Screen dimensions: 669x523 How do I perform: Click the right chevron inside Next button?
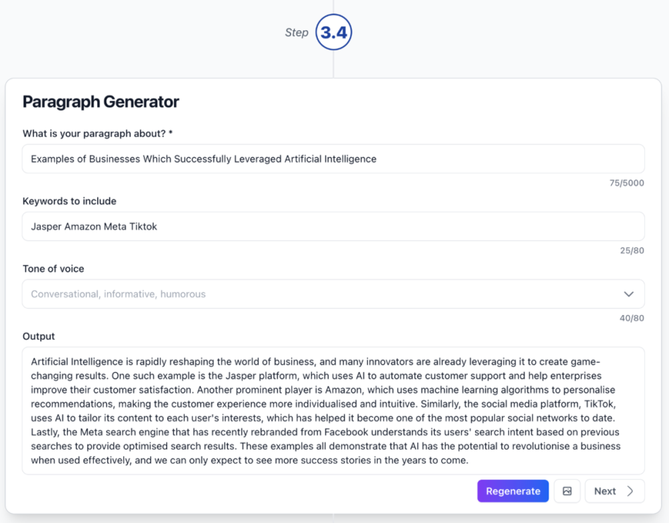tap(630, 491)
